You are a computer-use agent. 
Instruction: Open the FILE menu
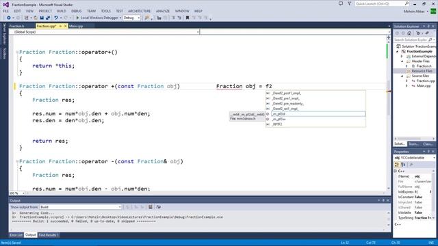[x=6, y=11]
